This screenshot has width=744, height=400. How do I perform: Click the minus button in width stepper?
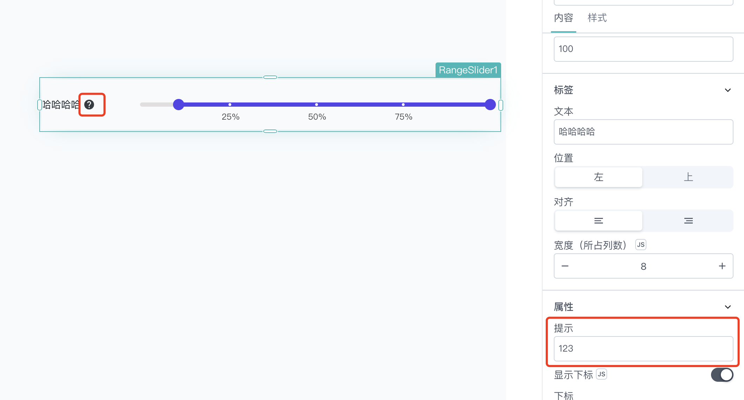[x=565, y=266]
